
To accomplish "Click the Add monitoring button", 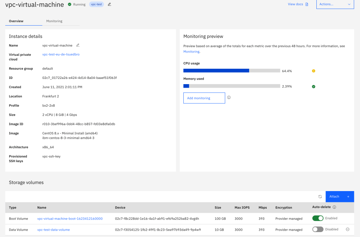I will point(204,98).
